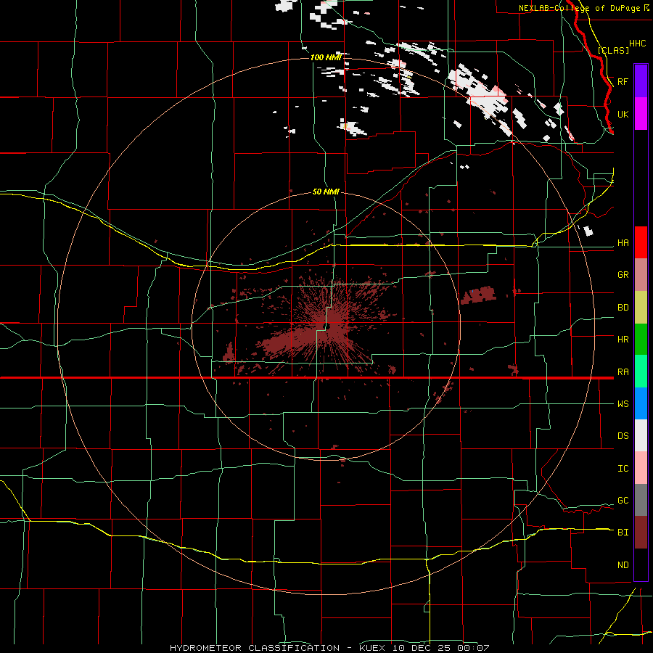Select the light pink IC legend swatch
Viewport: 653px width, 653px height.
(x=641, y=468)
